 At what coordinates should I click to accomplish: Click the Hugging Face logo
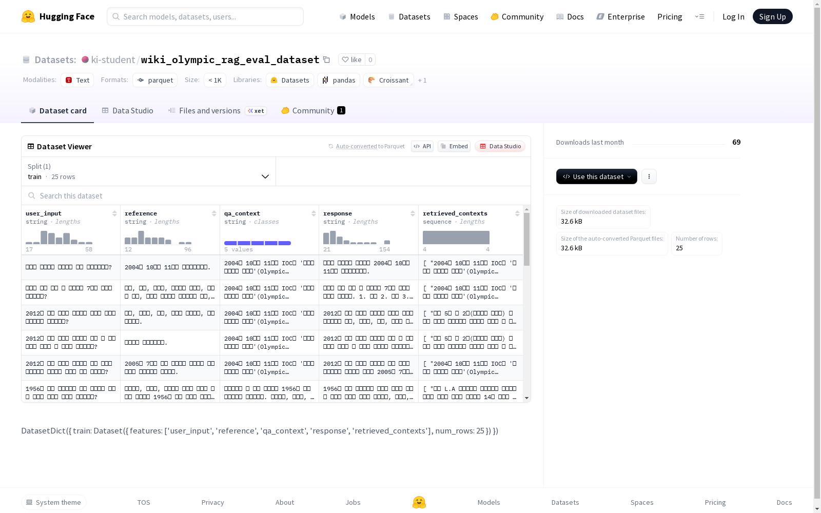coord(58,16)
